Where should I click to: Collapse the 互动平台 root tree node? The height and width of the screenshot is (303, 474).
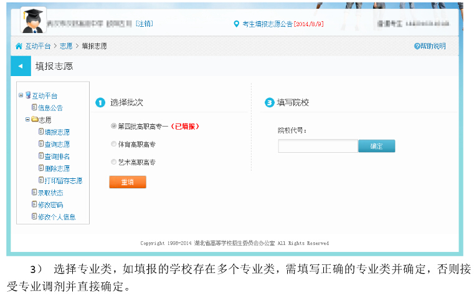(x=21, y=95)
